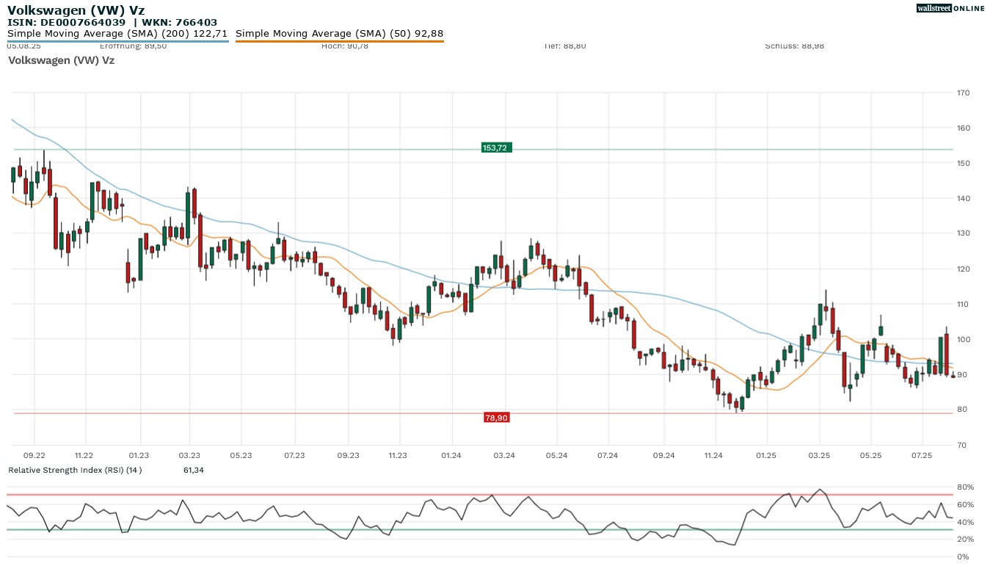
Task: Click the 170 price axis label
Action: 964,93
